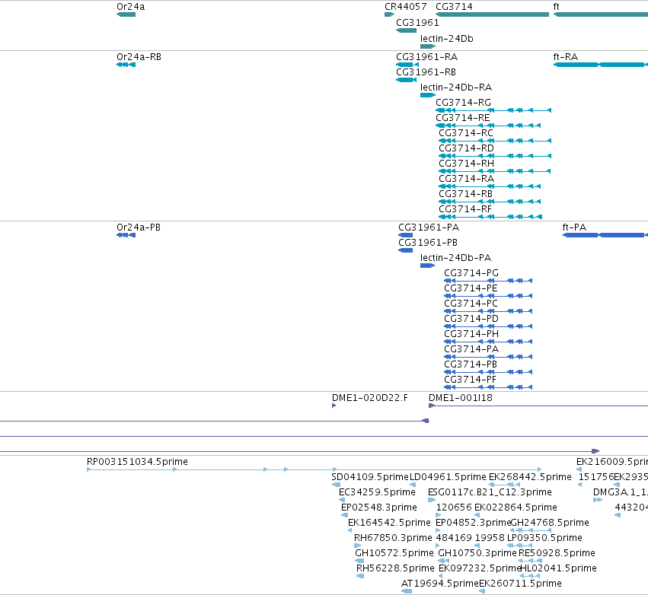Select the DME1-001I18 clone
This screenshot has width=648, height=595.
tap(538, 406)
